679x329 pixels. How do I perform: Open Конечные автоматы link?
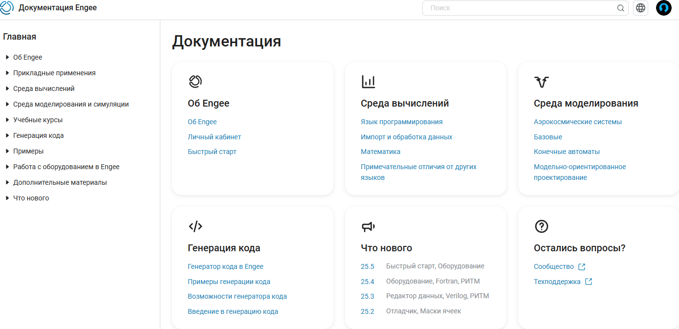567,152
